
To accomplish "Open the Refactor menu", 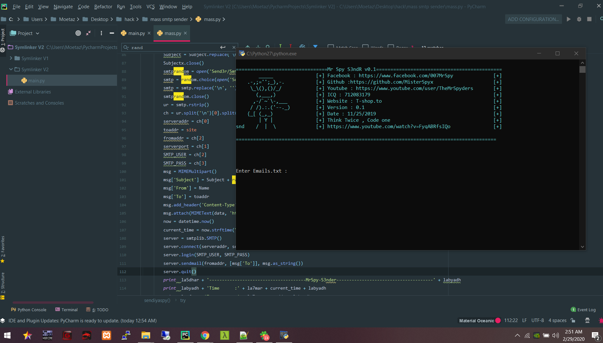I will coord(103,6).
